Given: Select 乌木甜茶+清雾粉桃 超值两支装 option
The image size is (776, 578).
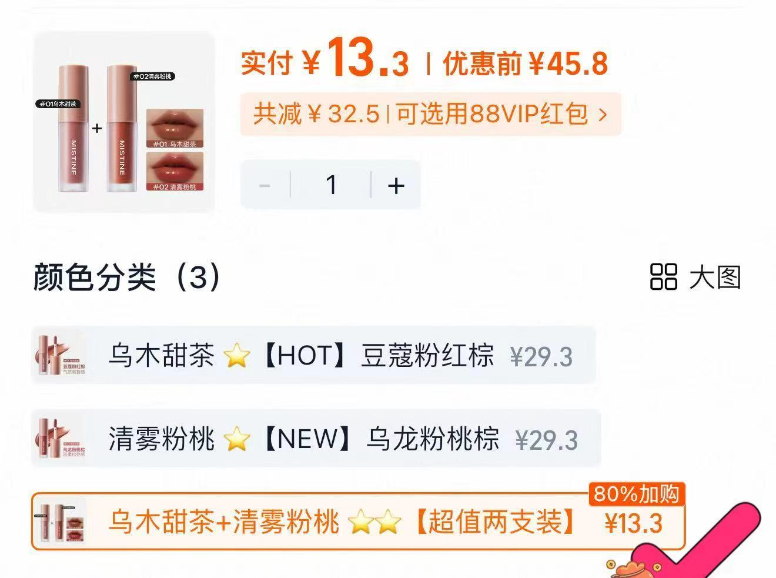Looking at the screenshot, I should click(358, 522).
